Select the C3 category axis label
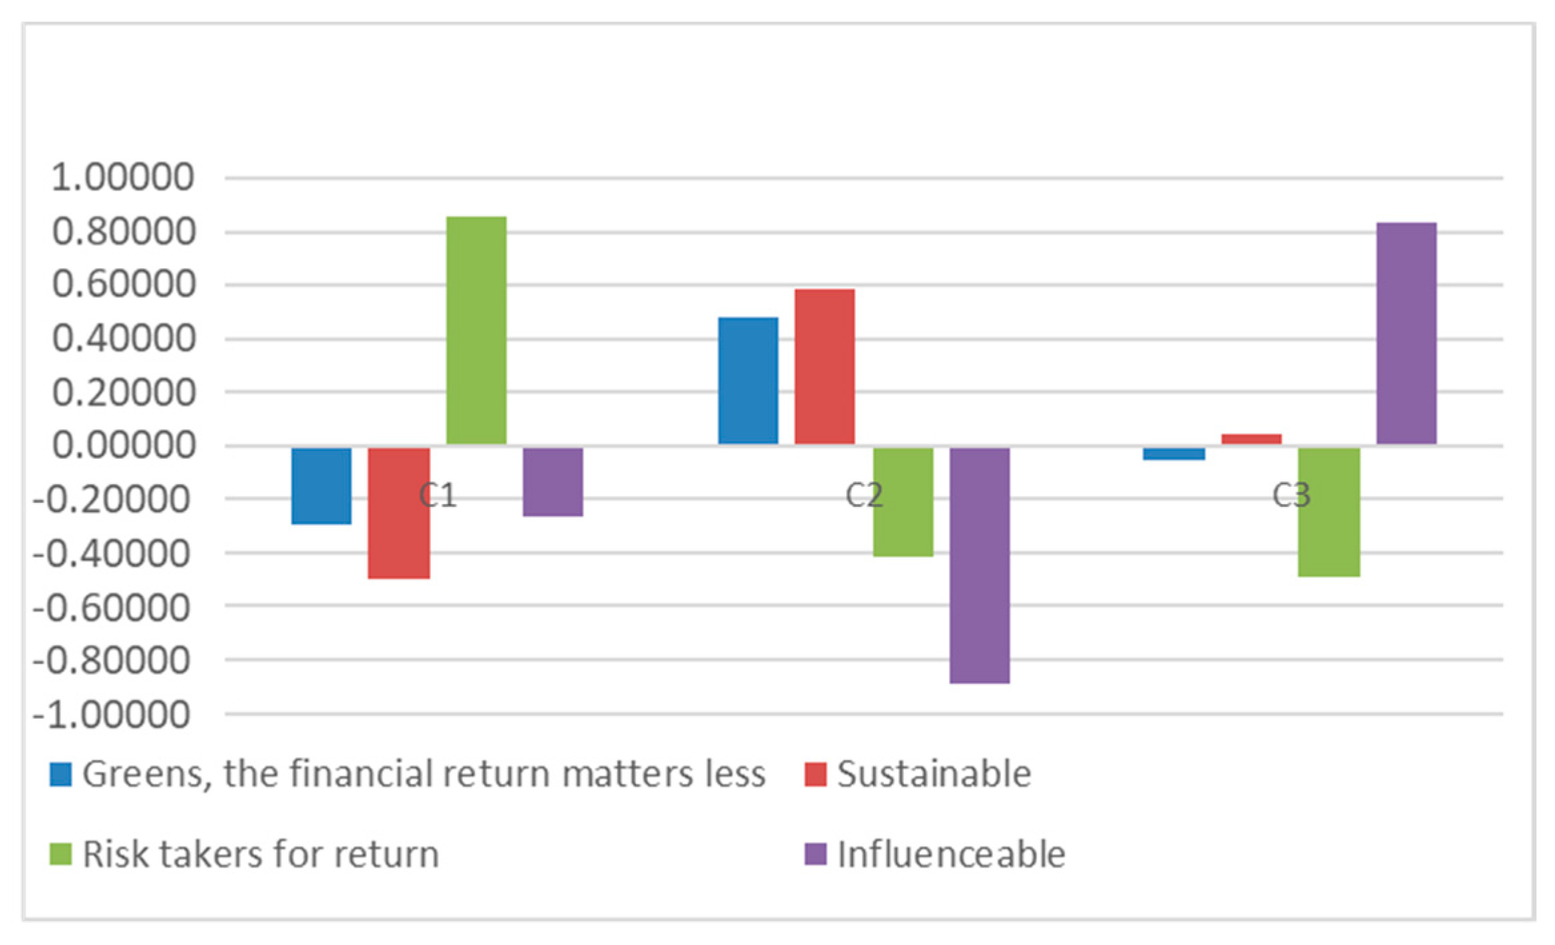This screenshot has height=945, width=1555. pos(1291,495)
